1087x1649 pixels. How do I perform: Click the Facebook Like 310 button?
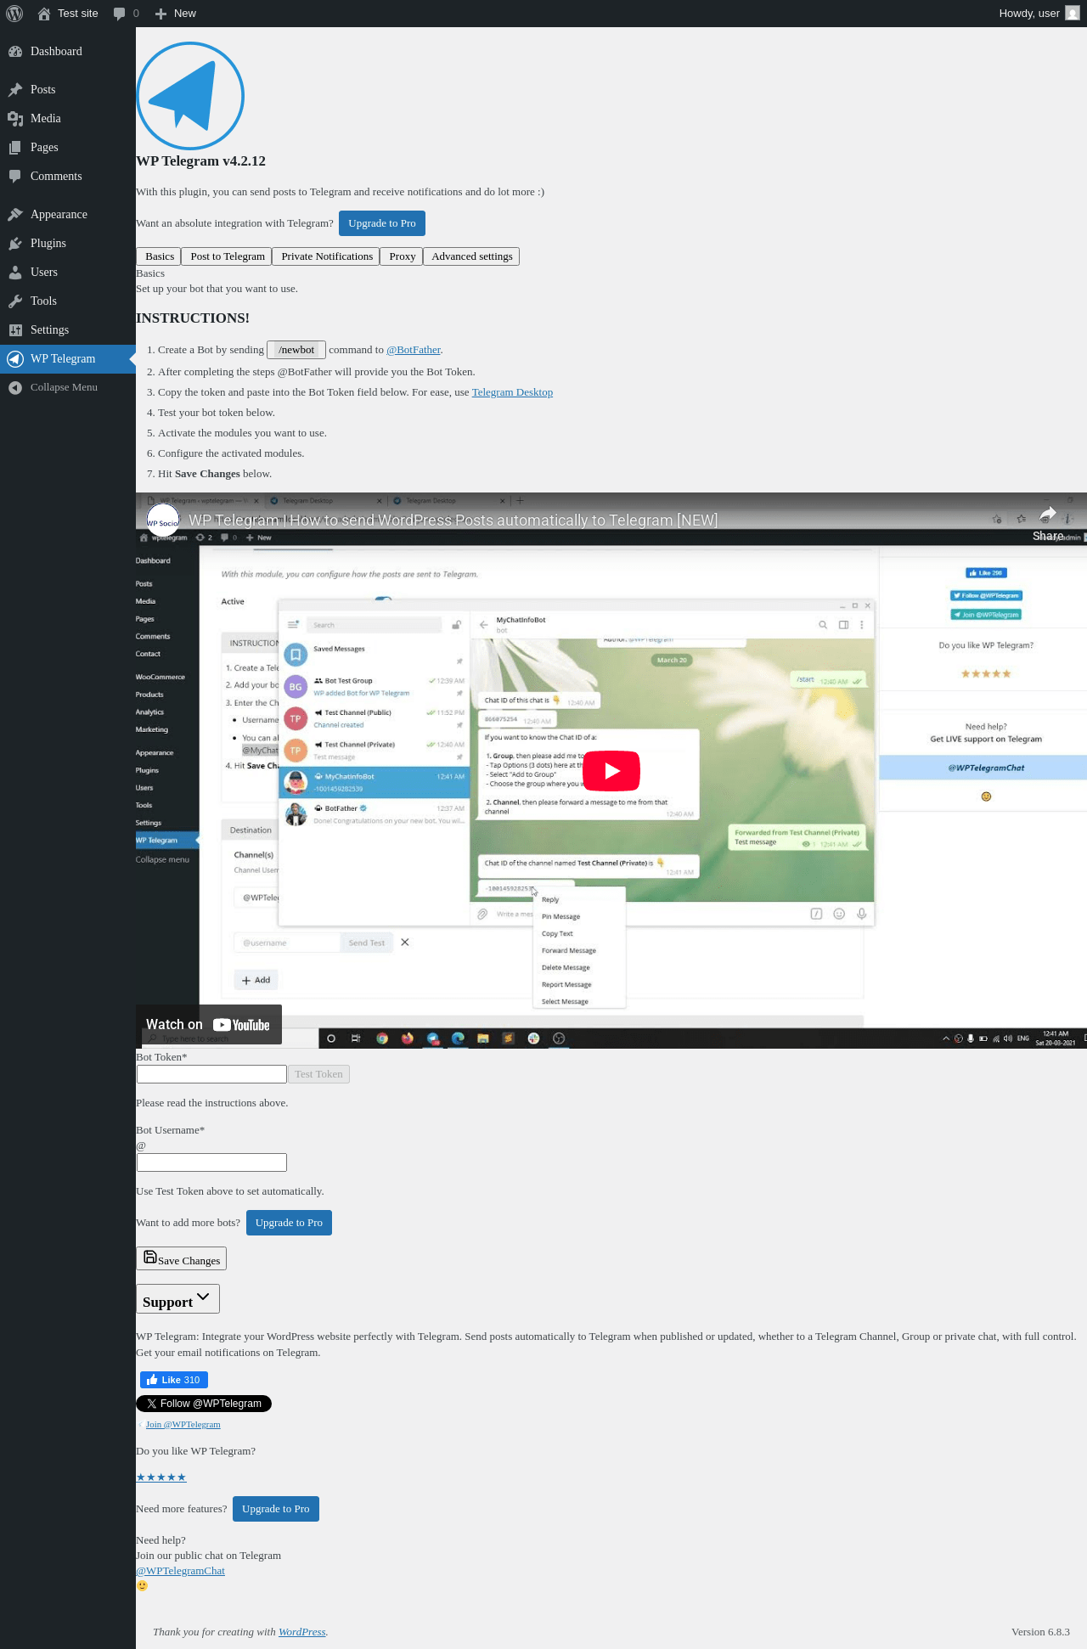(174, 1380)
